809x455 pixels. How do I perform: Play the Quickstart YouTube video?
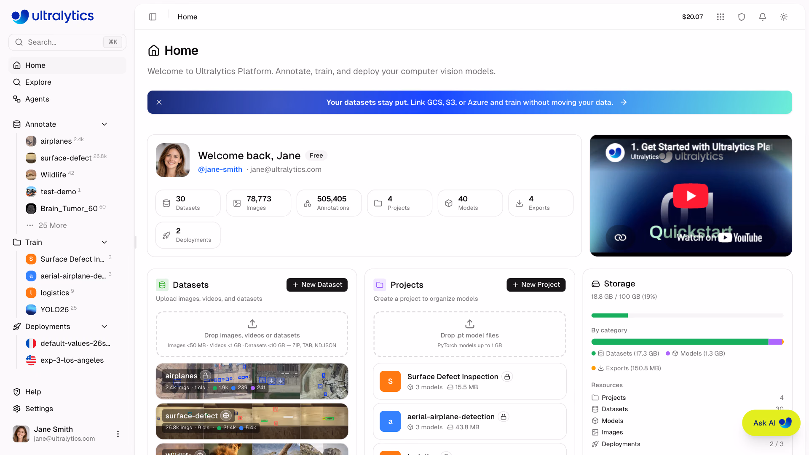(x=691, y=196)
